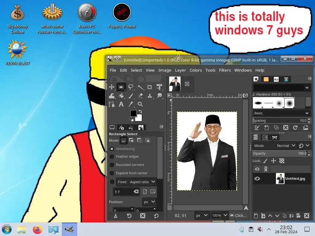Open the Filters menu
The image size is (315, 236).
pos(225,70)
